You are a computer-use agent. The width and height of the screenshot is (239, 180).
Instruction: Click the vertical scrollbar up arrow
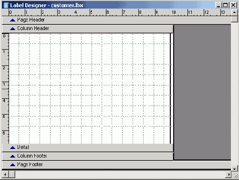pyautogui.click(x=235, y=12)
